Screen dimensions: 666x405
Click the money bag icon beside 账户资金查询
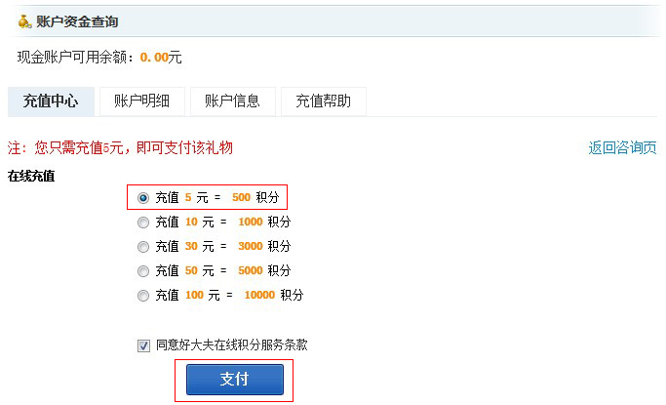coord(24,21)
